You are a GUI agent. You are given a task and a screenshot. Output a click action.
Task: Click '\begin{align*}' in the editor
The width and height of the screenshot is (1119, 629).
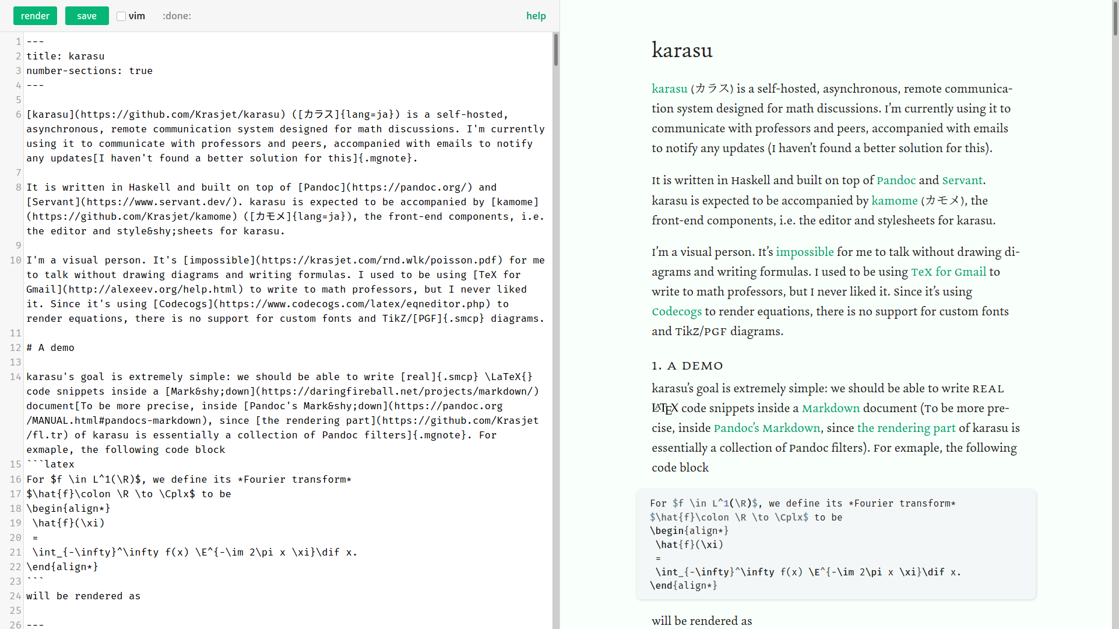(68, 508)
